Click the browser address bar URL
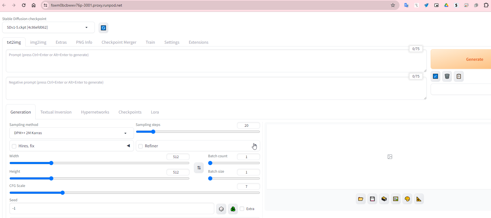 point(87,5)
